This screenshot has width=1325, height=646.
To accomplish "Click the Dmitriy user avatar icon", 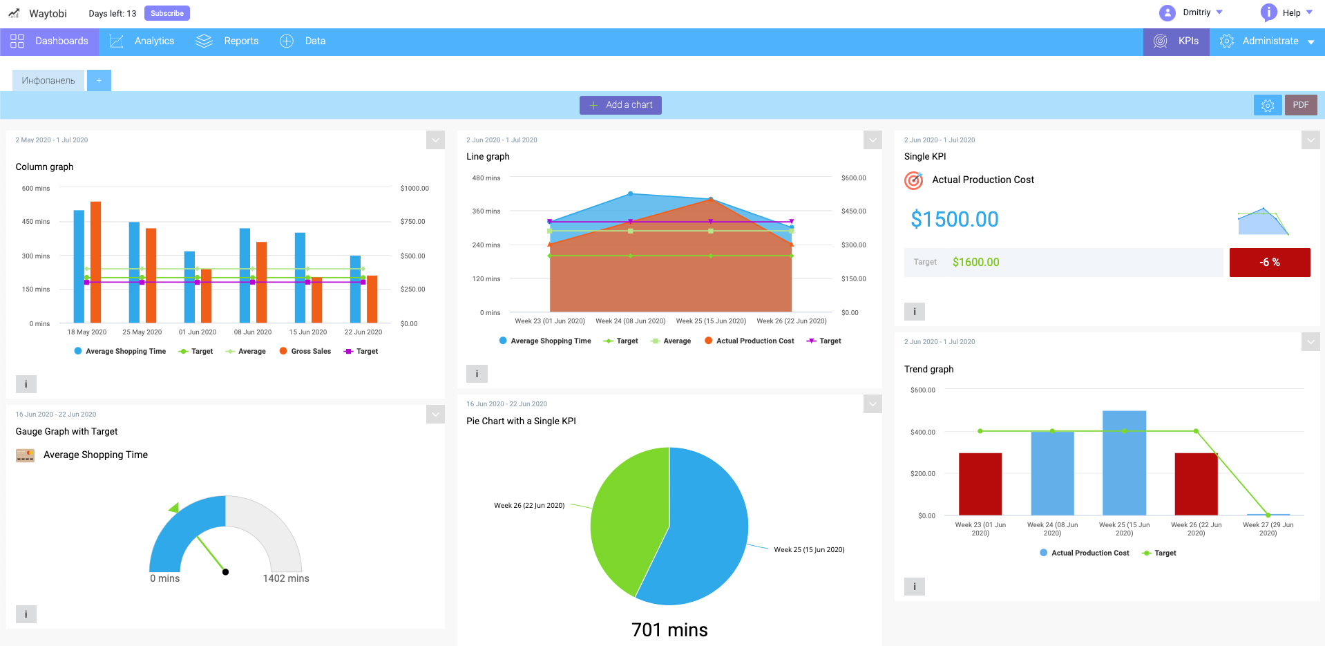I will coord(1167,12).
